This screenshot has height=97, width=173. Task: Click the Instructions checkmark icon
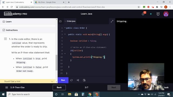(4, 30)
